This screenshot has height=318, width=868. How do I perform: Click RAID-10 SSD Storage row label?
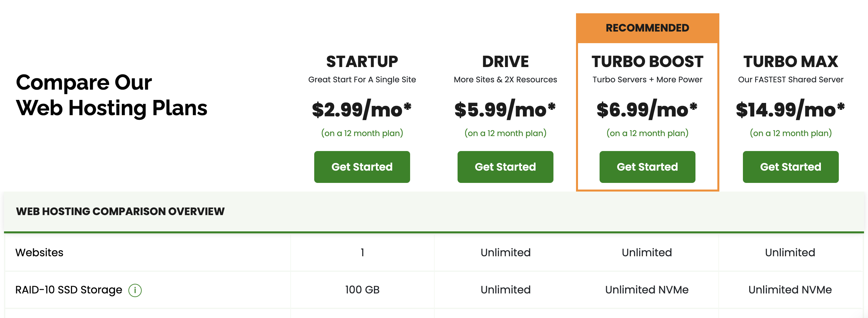[69, 290]
